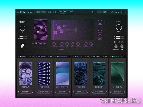This screenshot has height=107, width=143.
Task: Open the CLOUDS module header menu icon
Action: (x=92, y=56)
